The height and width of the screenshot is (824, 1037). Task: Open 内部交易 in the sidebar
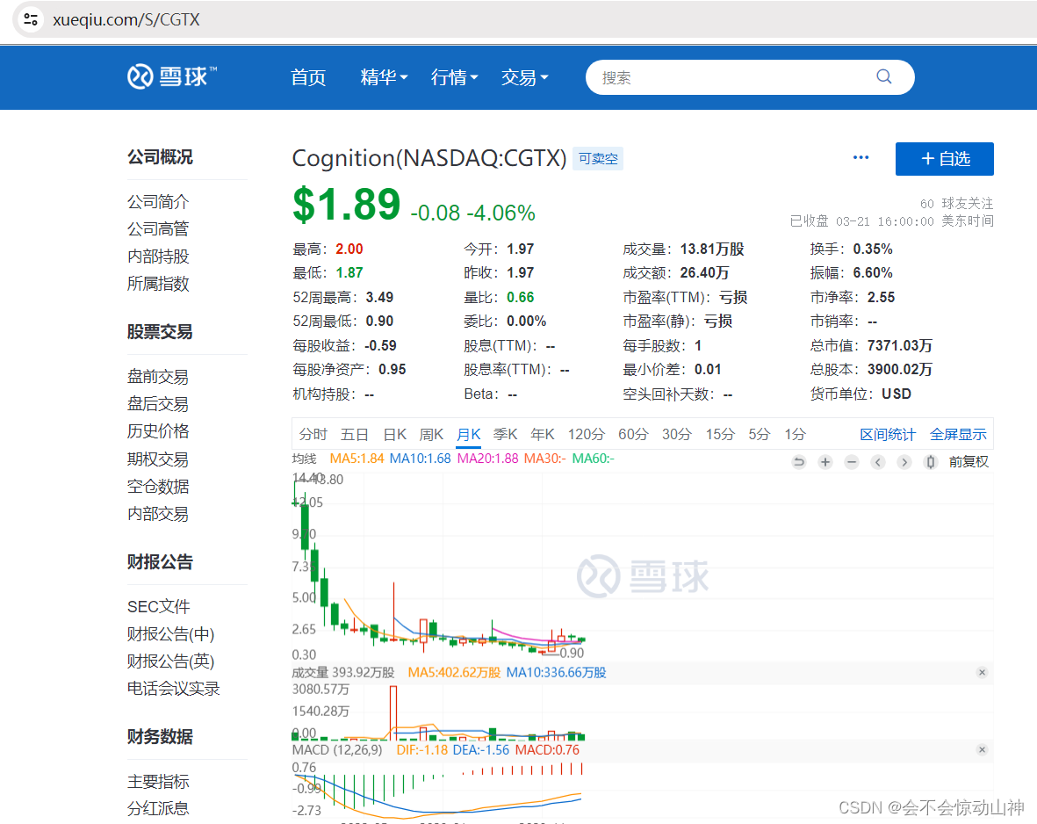(158, 514)
